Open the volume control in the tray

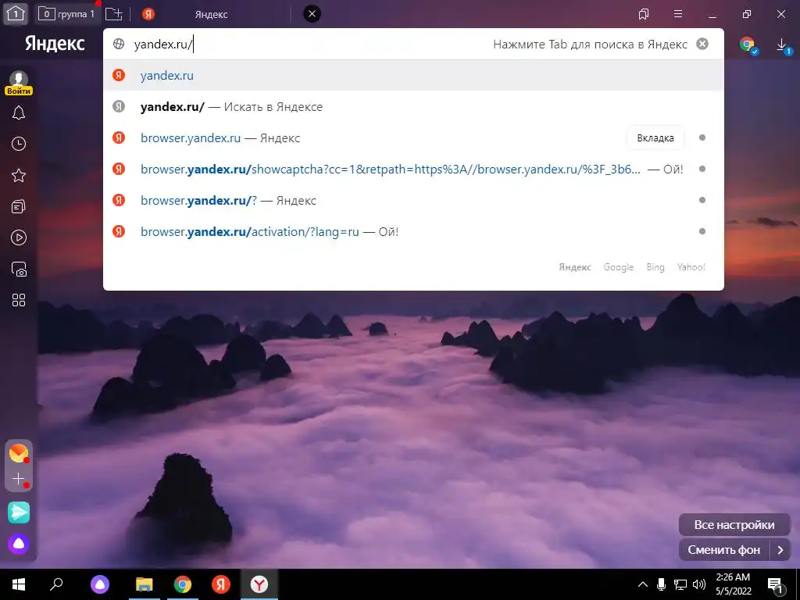pos(699,584)
